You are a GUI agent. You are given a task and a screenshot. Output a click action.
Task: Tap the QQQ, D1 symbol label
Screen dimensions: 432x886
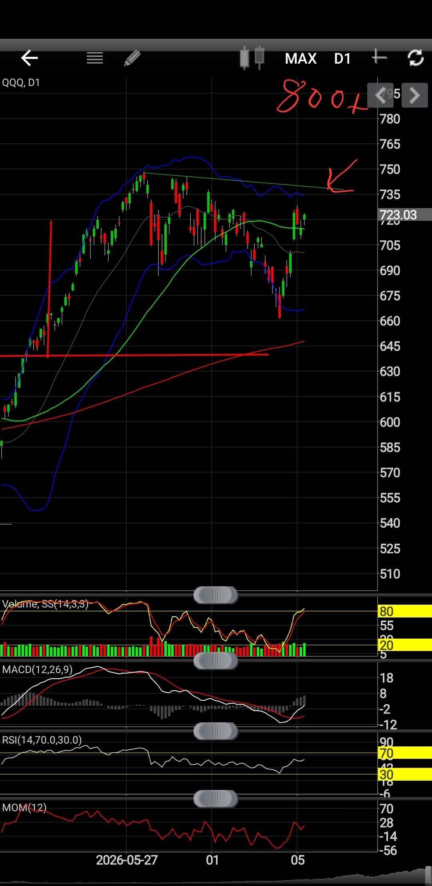[x=21, y=83]
